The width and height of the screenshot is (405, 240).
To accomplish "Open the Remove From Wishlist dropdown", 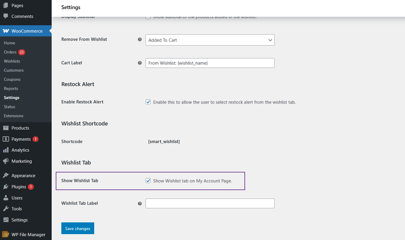I will pos(210,40).
